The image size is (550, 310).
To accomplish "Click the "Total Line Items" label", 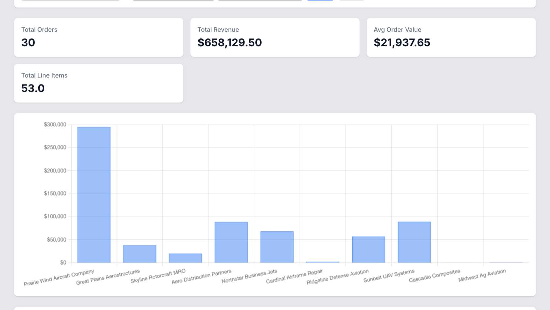I will pos(44,75).
